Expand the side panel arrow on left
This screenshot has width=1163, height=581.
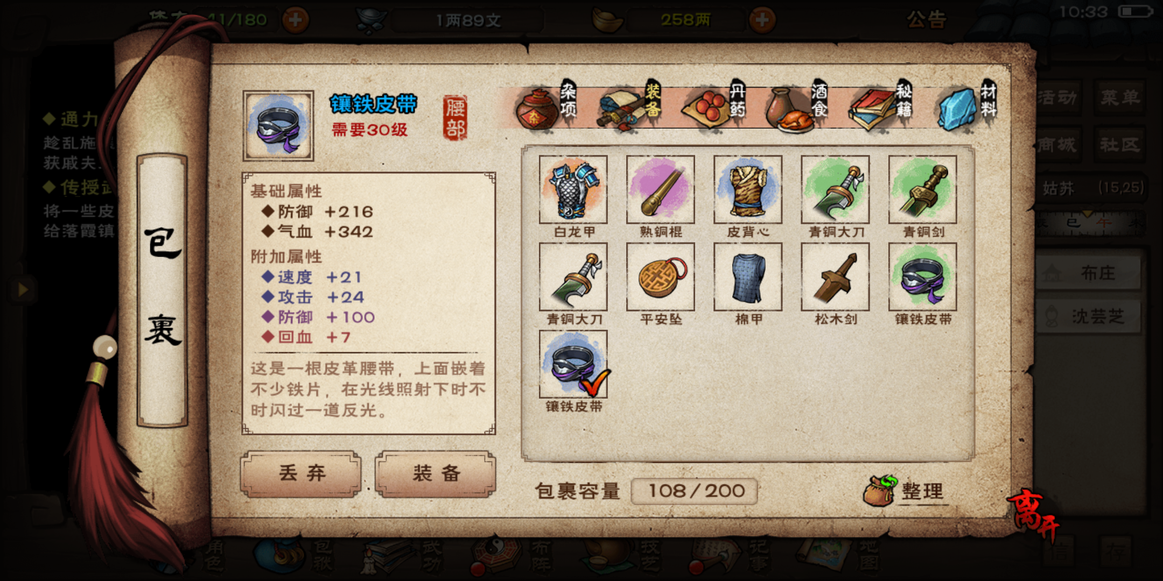point(23,289)
